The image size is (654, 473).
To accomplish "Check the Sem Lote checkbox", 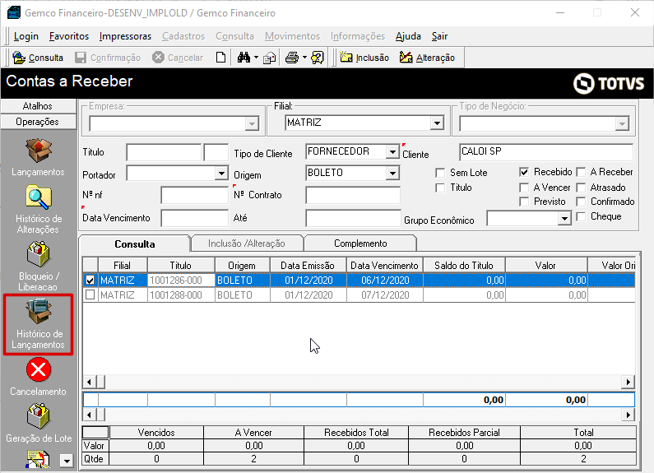I will point(440,173).
